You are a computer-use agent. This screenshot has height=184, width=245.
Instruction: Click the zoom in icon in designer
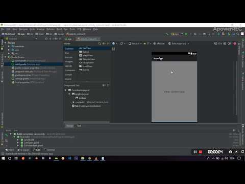[225, 43]
